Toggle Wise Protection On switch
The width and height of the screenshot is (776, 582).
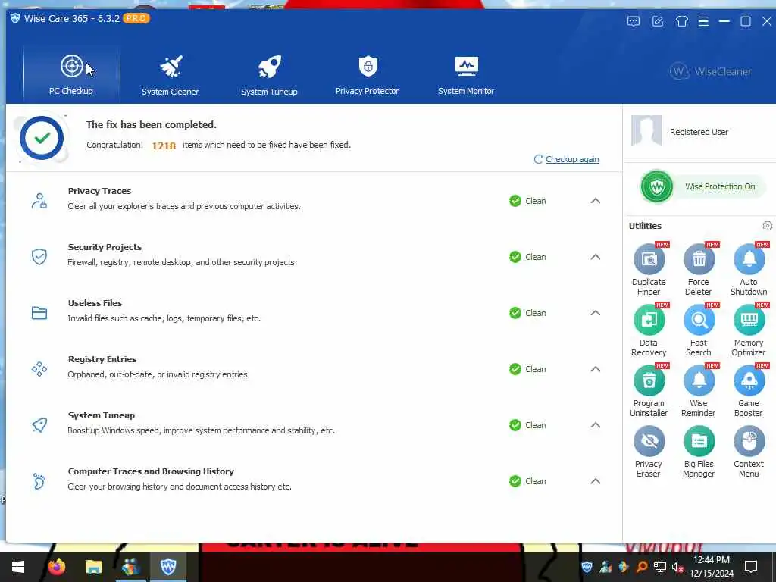click(701, 186)
